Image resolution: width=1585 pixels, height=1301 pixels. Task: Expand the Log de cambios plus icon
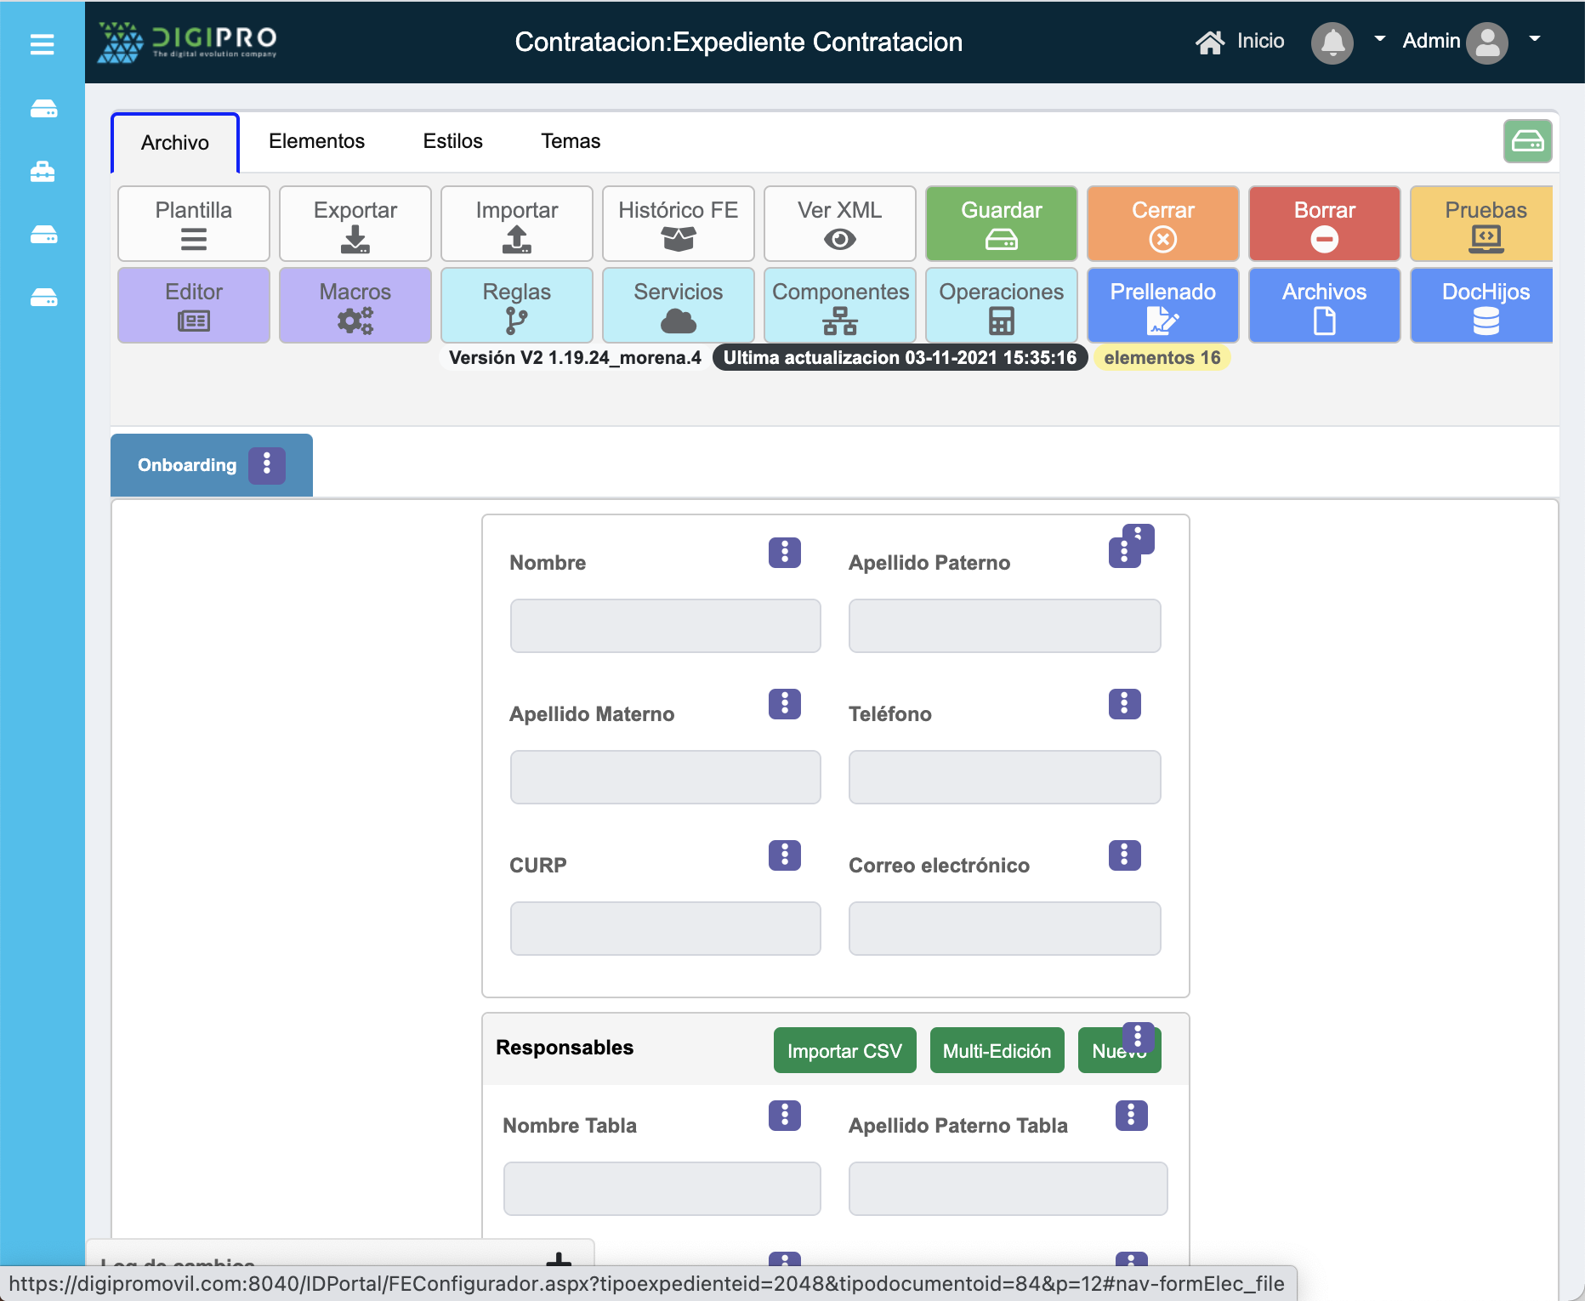(558, 1262)
